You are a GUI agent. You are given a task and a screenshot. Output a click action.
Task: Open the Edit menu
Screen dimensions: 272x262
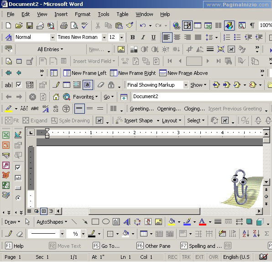pos(26,14)
